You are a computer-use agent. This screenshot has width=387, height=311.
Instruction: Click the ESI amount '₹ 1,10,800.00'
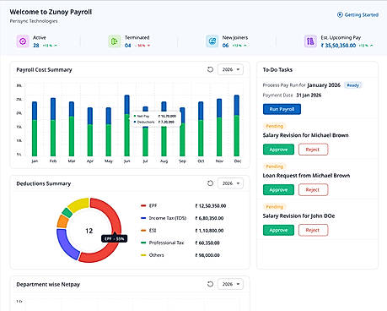tap(209, 231)
